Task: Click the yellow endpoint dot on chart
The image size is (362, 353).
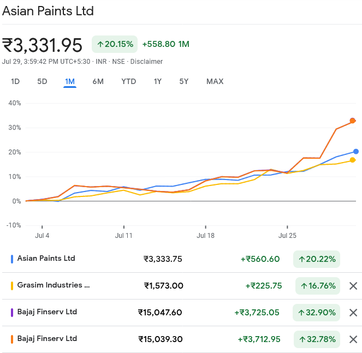Action: (x=353, y=160)
